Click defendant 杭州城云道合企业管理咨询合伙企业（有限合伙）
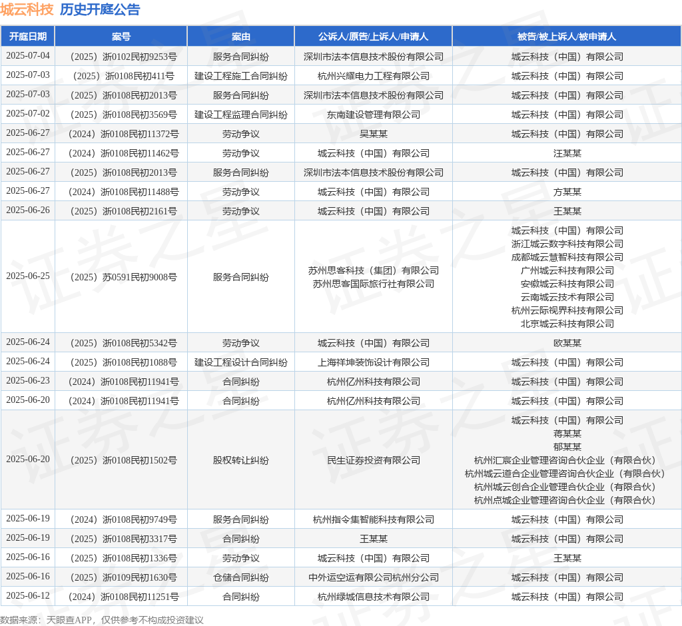Image resolution: width=682 pixels, height=626 pixels. point(565,473)
